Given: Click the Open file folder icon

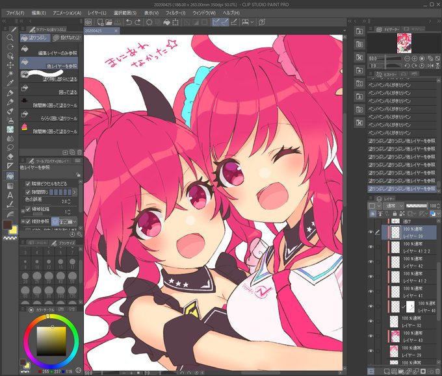Looking at the screenshot, I should [109, 22].
